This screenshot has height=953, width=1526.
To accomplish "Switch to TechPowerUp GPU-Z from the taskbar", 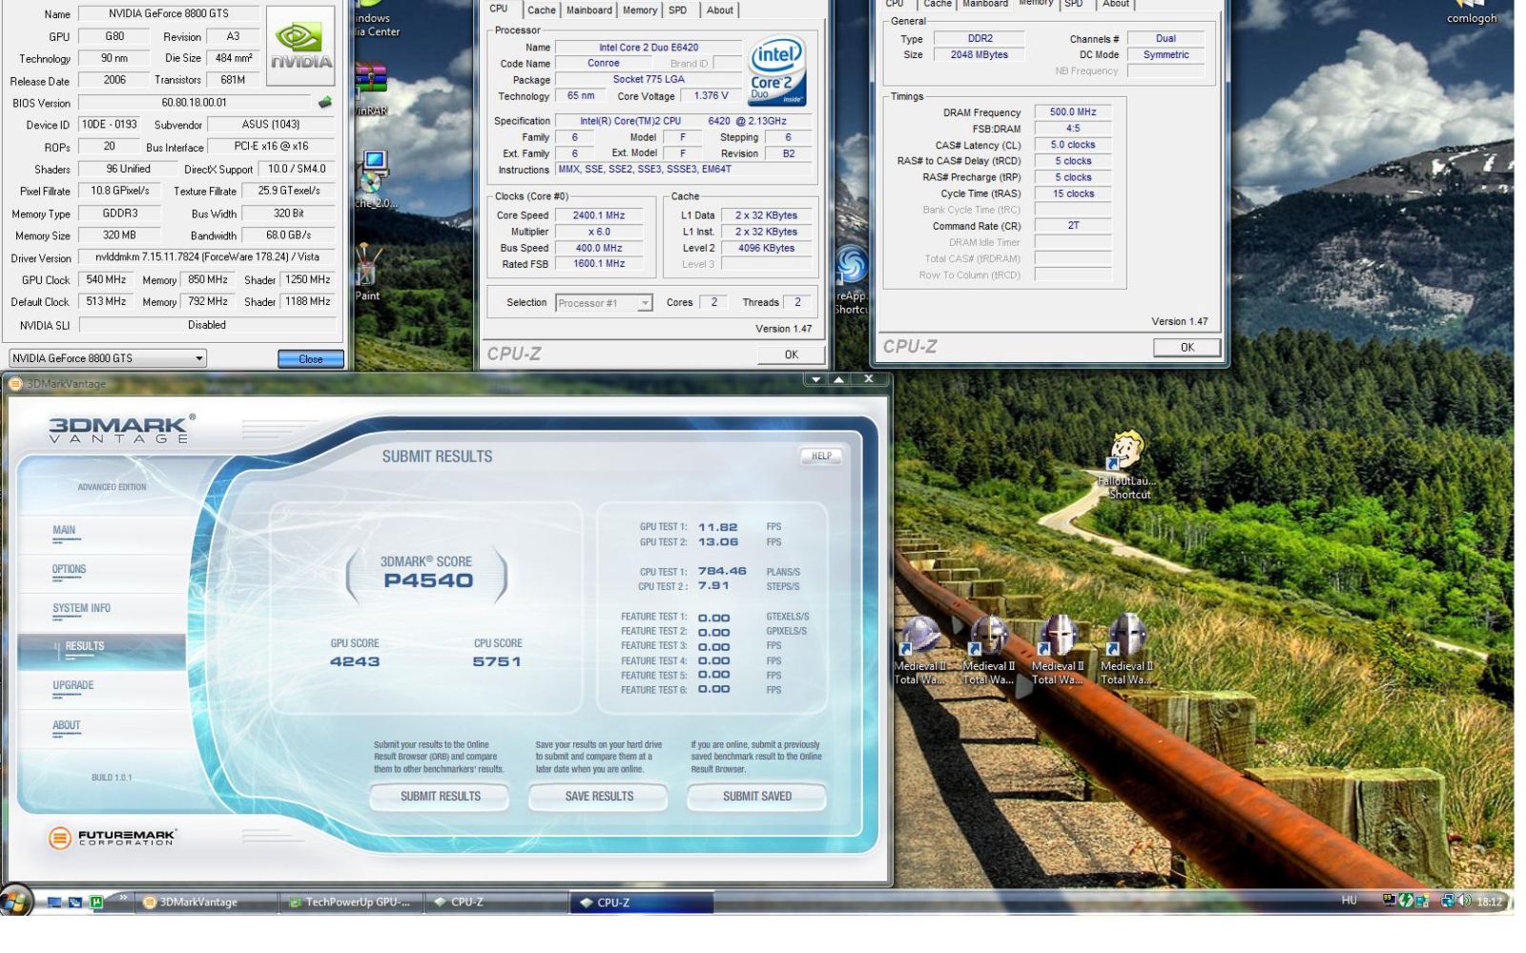I will tap(350, 902).
